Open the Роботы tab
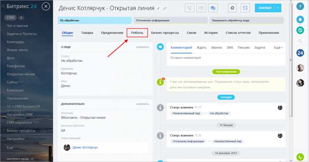Viewport: 309px width, 162px height. tap(137, 33)
